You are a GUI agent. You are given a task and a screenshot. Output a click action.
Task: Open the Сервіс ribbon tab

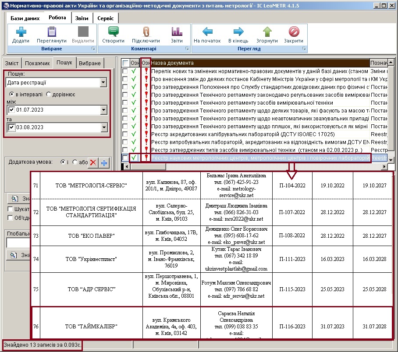pyautogui.click(x=106, y=18)
